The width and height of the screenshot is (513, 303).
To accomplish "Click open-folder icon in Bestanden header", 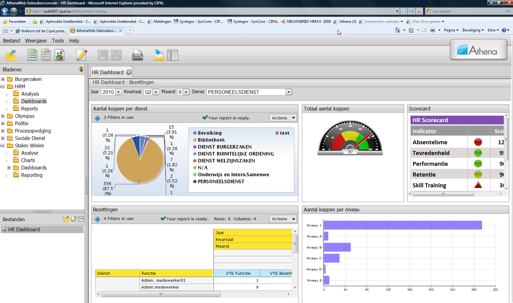I will point(66,219).
